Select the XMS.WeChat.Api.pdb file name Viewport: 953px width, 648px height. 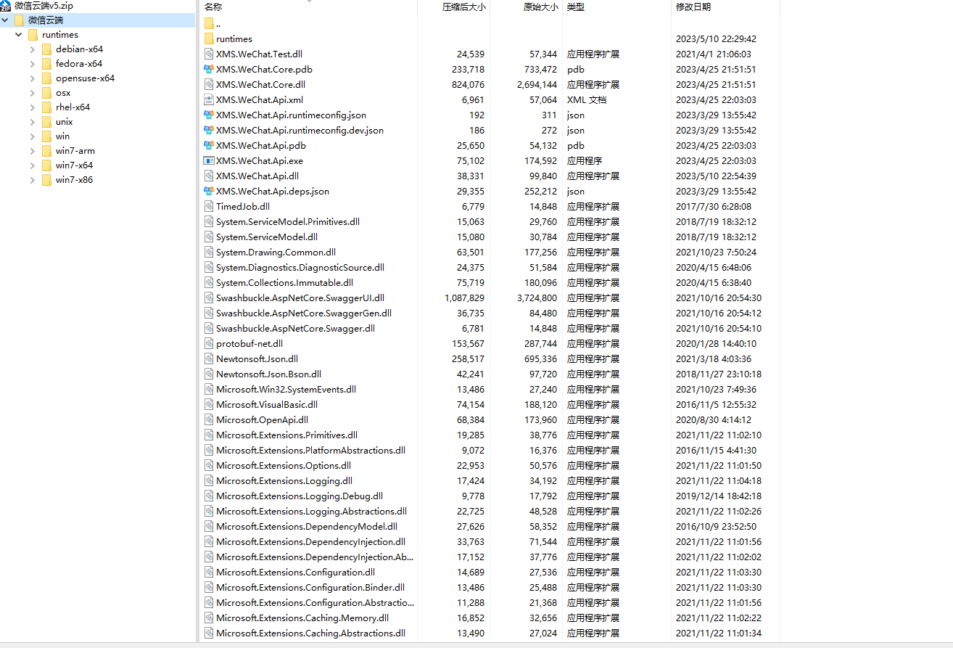click(x=260, y=146)
